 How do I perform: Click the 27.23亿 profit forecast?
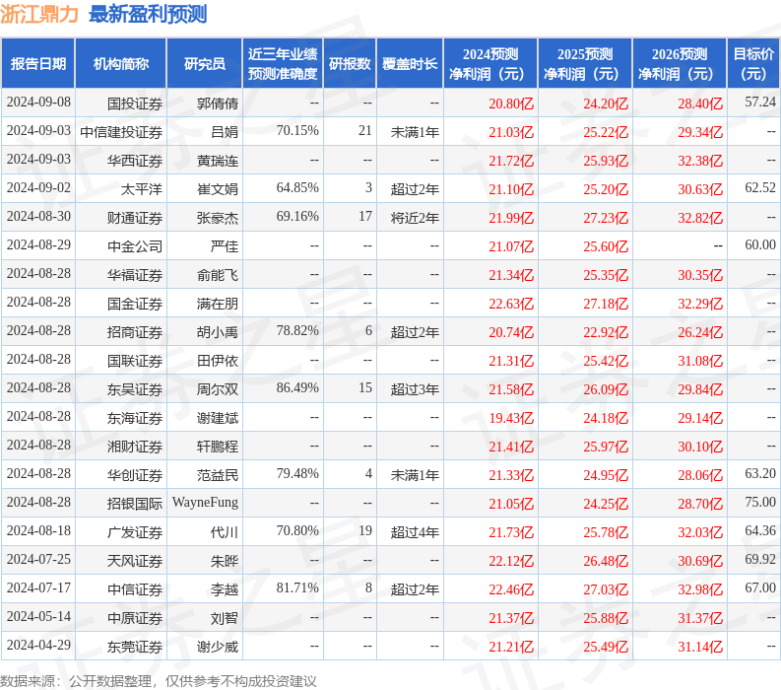click(606, 218)
